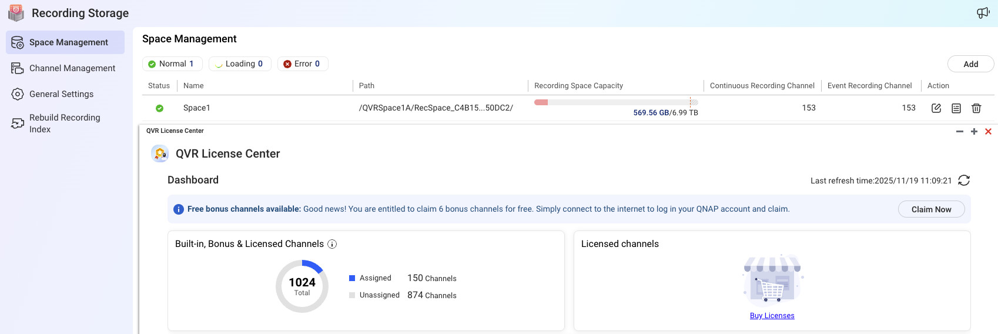Delete Space1 using the trash icon

pos(976,108)
